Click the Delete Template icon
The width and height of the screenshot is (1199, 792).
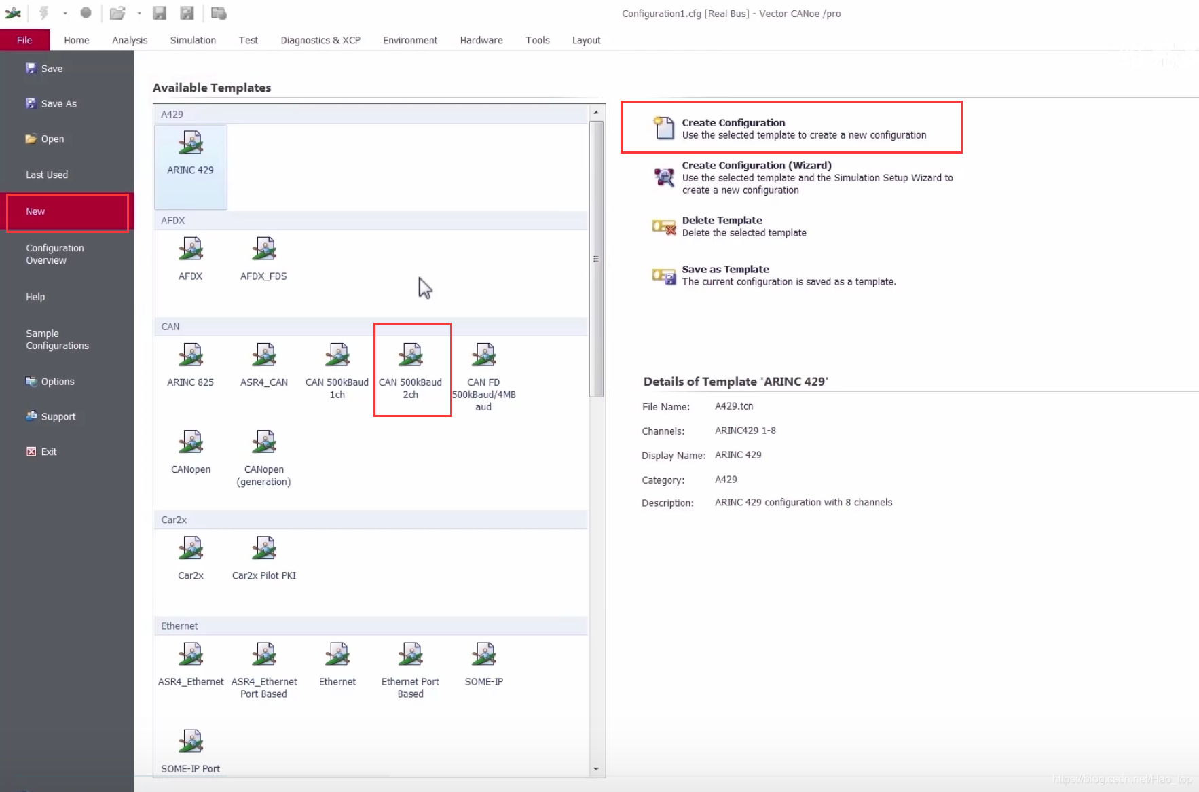(x=663, y=227)
